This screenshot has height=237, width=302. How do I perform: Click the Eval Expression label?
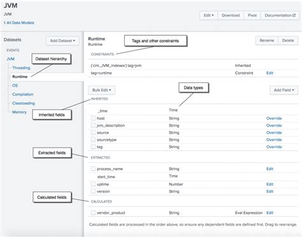[248, 213]
